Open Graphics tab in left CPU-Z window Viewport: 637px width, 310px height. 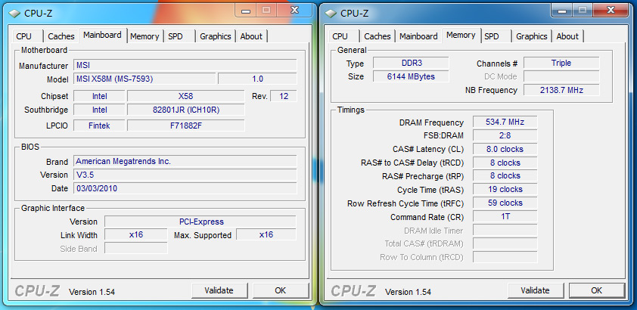click(216, 36)
